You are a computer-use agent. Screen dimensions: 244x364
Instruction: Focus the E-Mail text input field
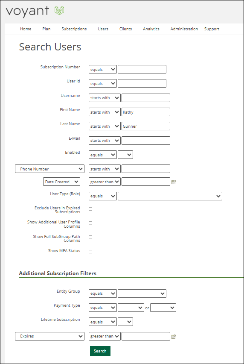(146, 141)
